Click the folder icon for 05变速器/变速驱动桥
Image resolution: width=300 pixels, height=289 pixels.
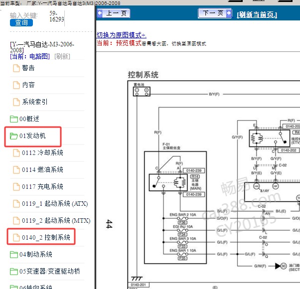click(x=14, y=272)
